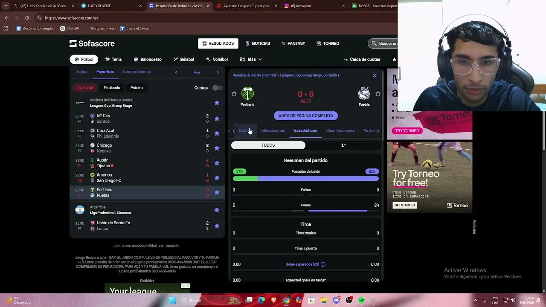
Task: Open the Austin vs Tijuana match row
Action: (x=147, y=163)
